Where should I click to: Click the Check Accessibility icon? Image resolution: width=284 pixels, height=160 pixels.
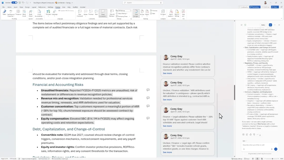click(39, 12)
